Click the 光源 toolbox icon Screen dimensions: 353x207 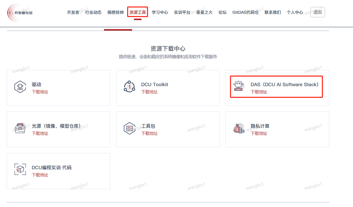click(x=20, y=128)
